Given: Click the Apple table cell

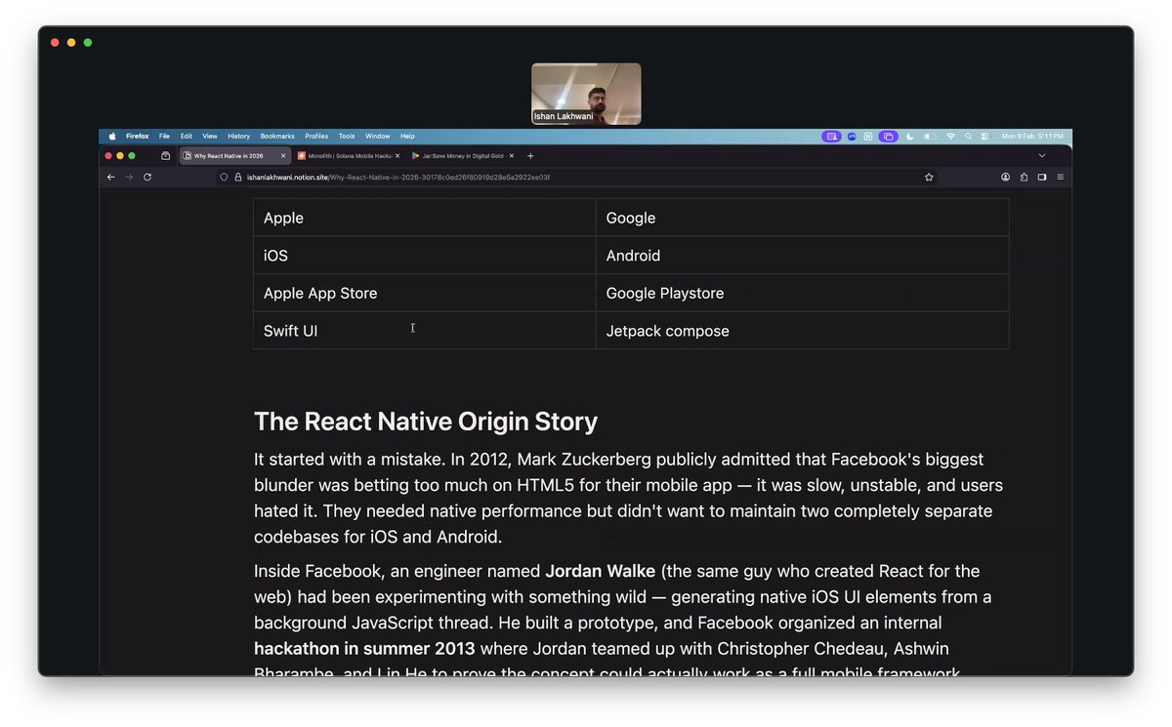Looking at the screenshot, I should [425, 218].
